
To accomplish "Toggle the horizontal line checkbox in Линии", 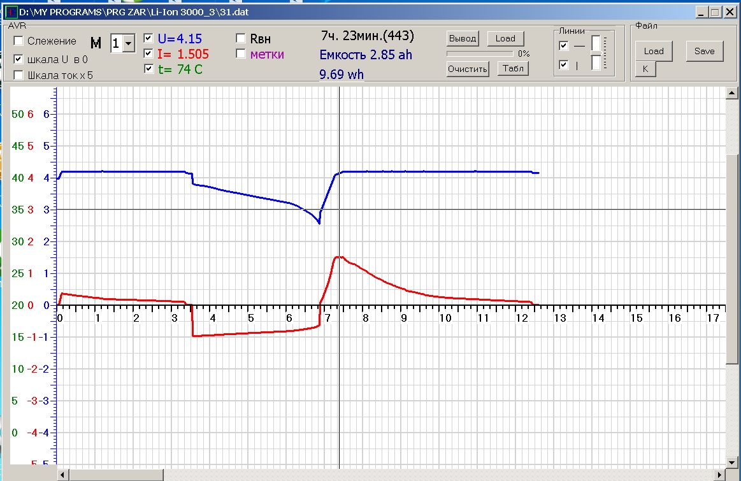I will click(x=563, y=46).
